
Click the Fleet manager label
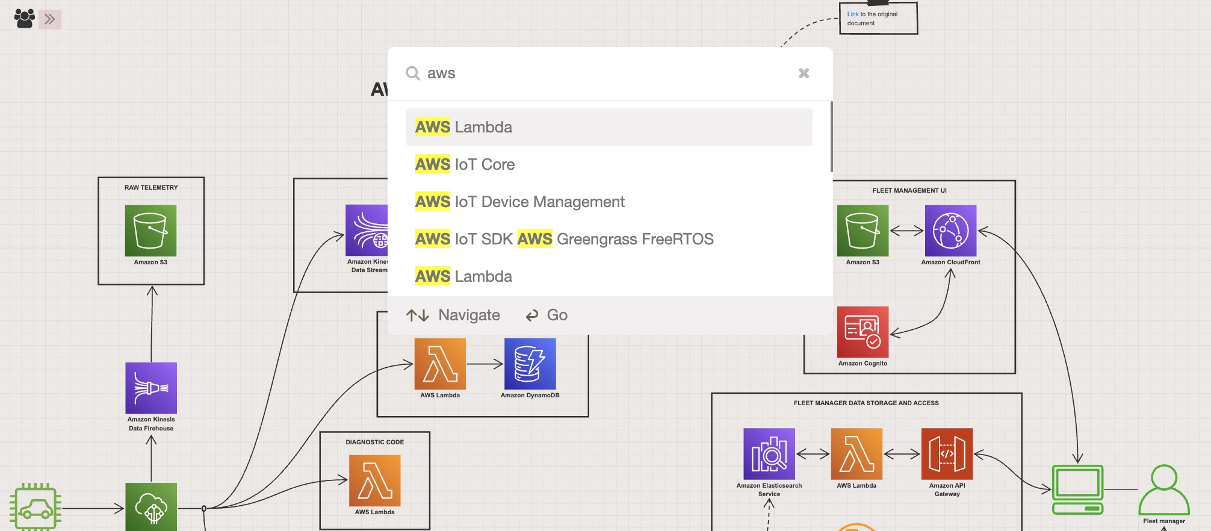1164,521
